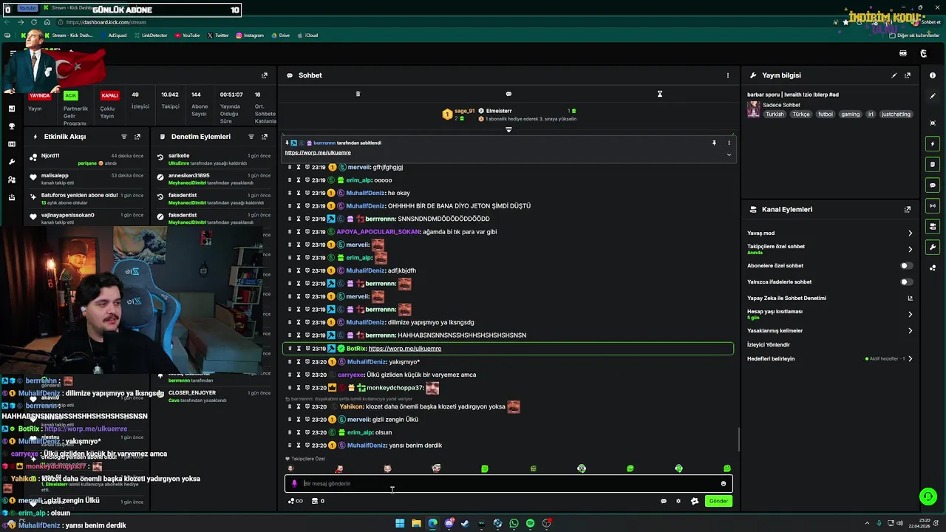946x532 pixels.
Task: Open pinned link worp.me/ulkuemre
Action: 318,152
